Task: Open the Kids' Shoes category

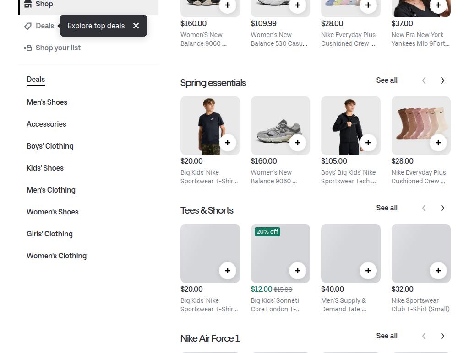Action: pos(45,168)
